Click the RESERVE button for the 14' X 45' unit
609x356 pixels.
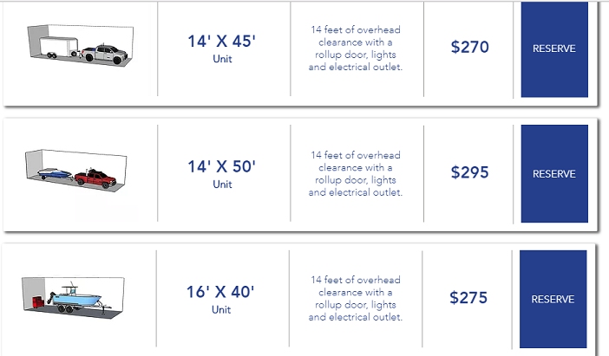pos(553,49)
